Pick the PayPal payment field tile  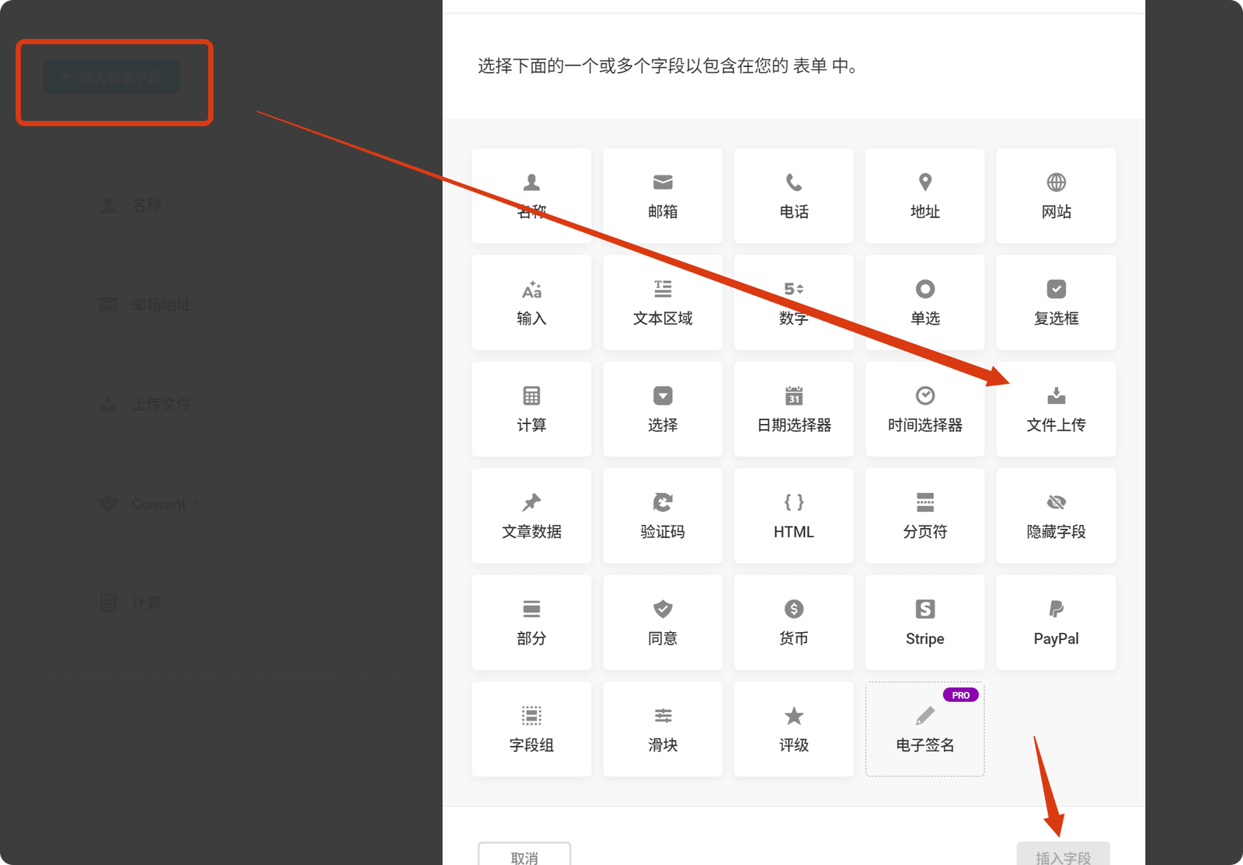tap(1056, 623)
